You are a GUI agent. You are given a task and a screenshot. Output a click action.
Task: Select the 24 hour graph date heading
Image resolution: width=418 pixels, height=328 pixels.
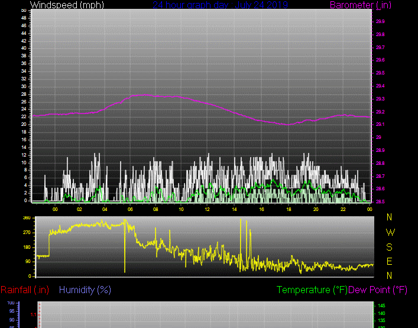coord(220,5)
